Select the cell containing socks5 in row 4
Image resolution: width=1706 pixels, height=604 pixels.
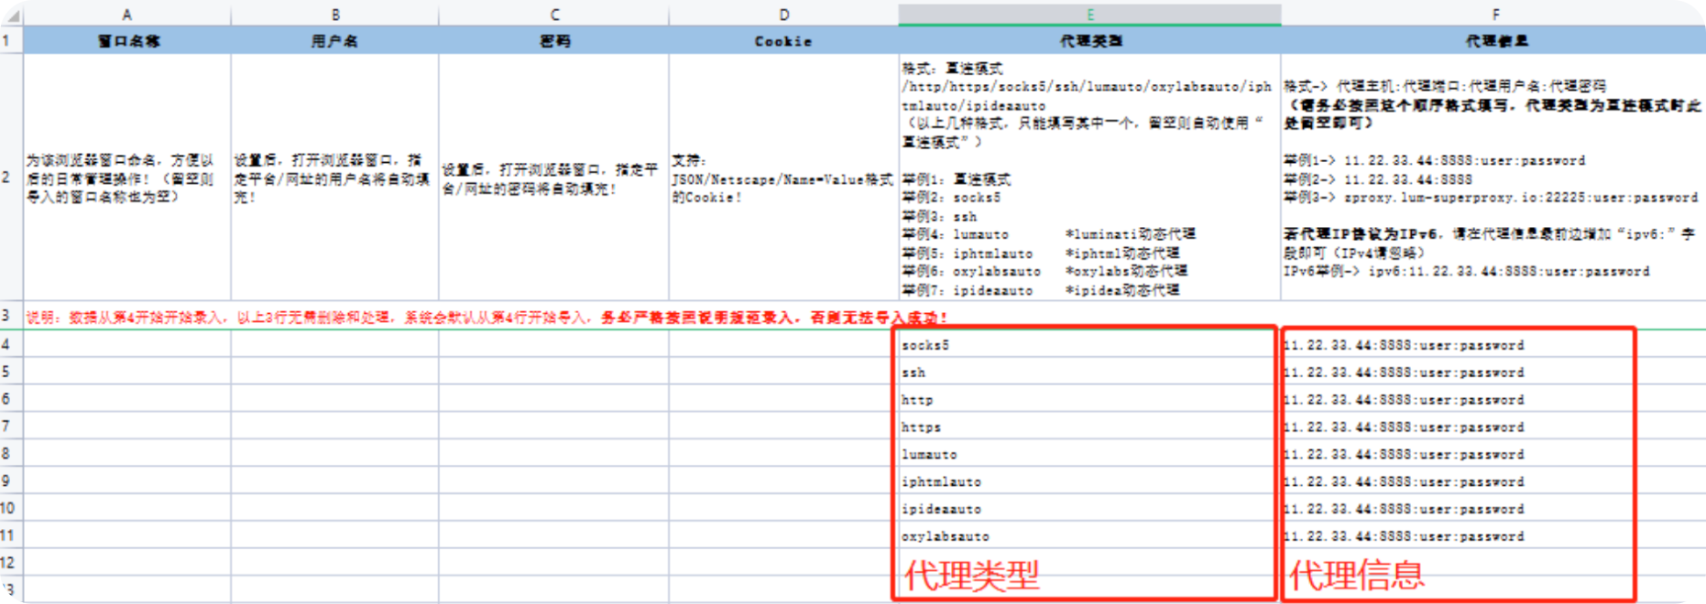coord(1089,345)
